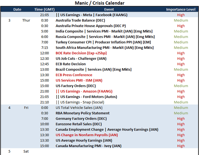Select the 'Time (GMT)' column header
Image resolution: width=199 pixels, height=155 pixels.
pyautogui.click(x=44, y=9)
